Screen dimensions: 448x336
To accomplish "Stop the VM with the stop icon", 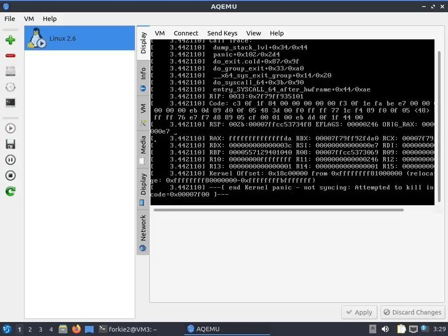I will pyautogui.click(x=10, y=175).
